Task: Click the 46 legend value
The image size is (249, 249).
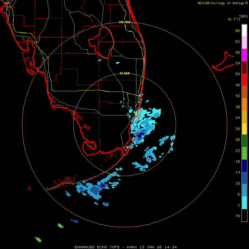Action: point(238,85)
